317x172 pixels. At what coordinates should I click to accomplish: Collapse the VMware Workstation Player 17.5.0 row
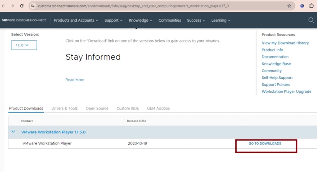click(13, 132)
